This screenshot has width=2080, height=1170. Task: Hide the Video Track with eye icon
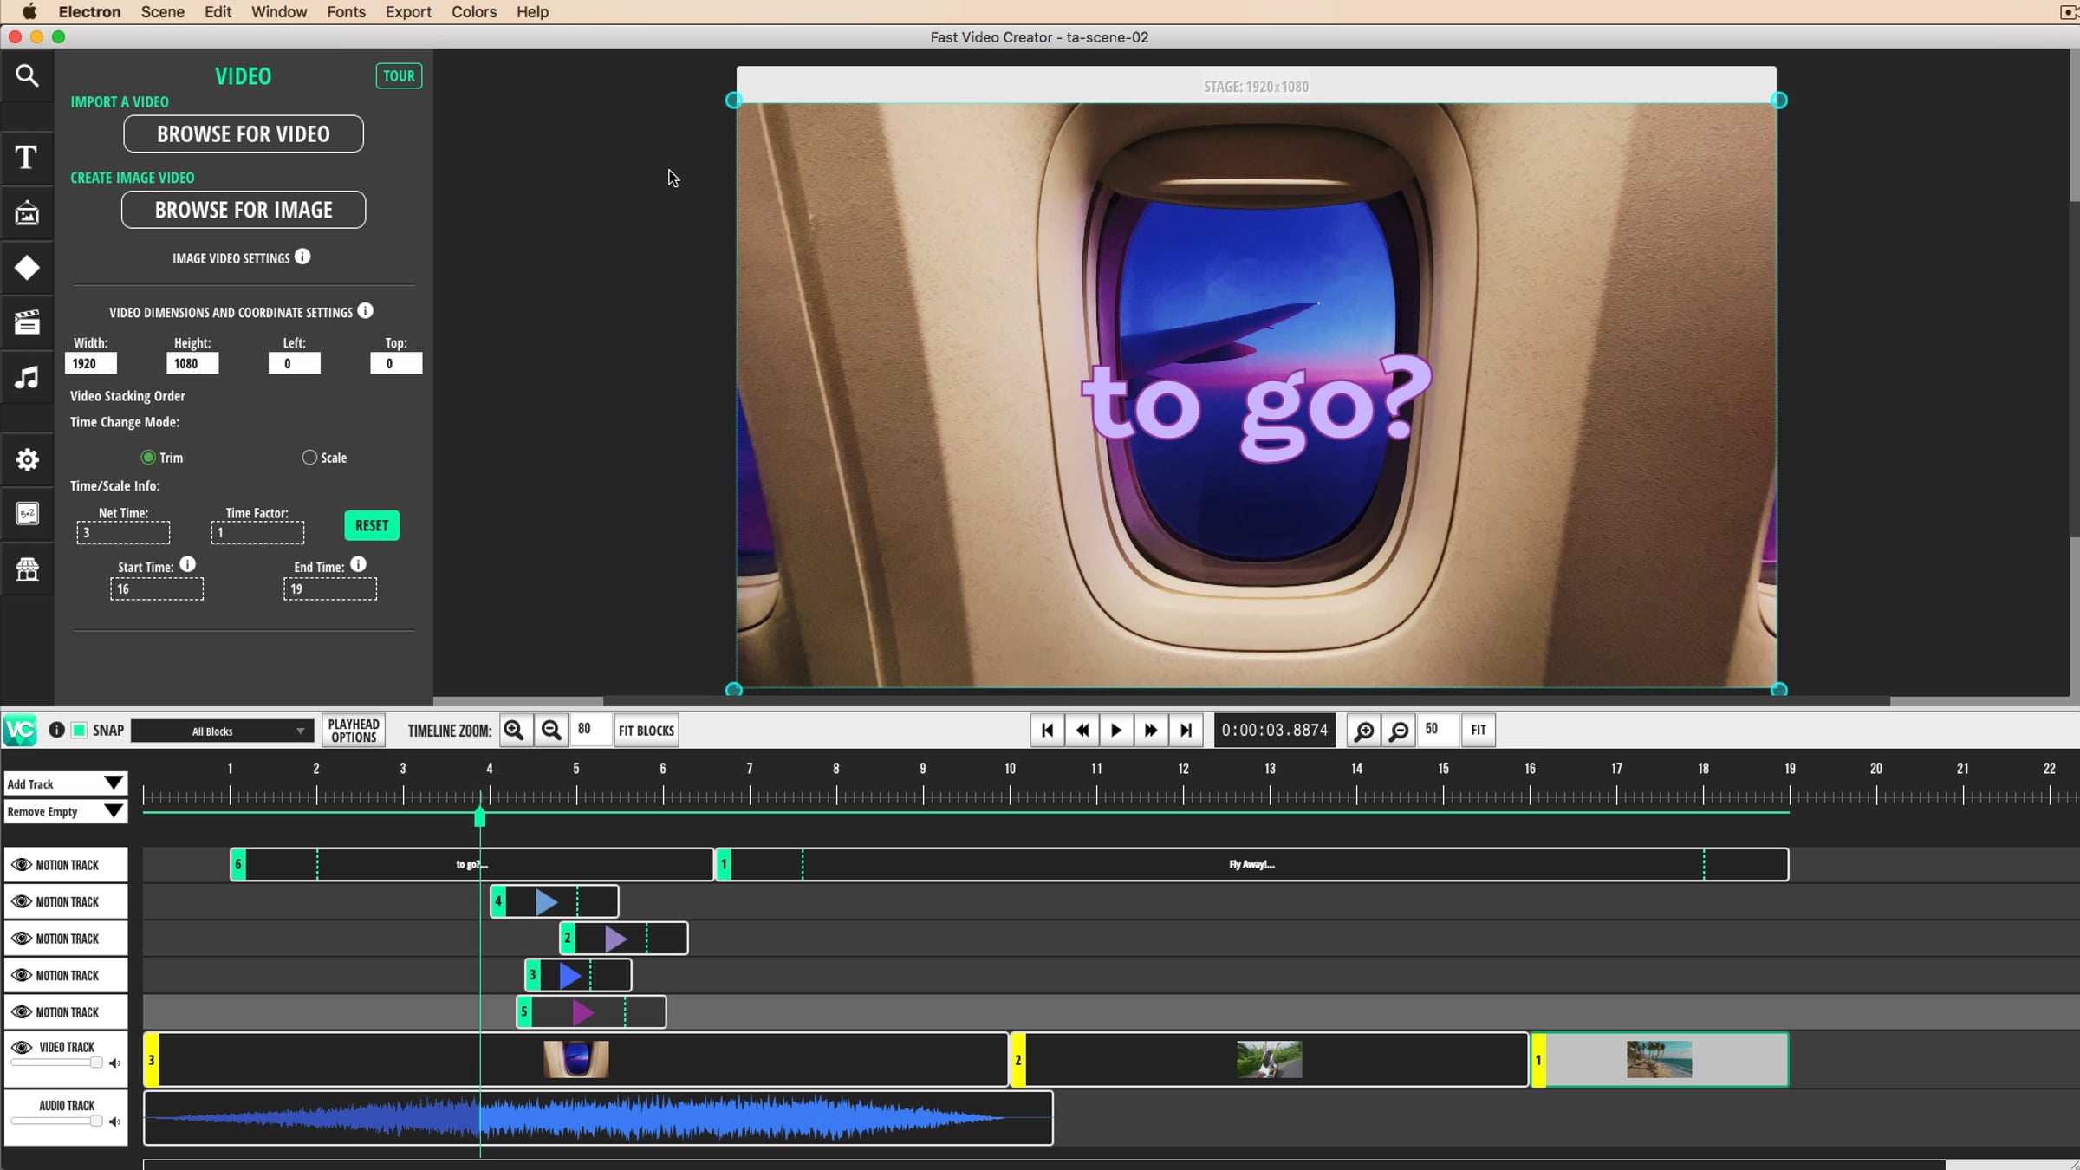(22, 1047)
